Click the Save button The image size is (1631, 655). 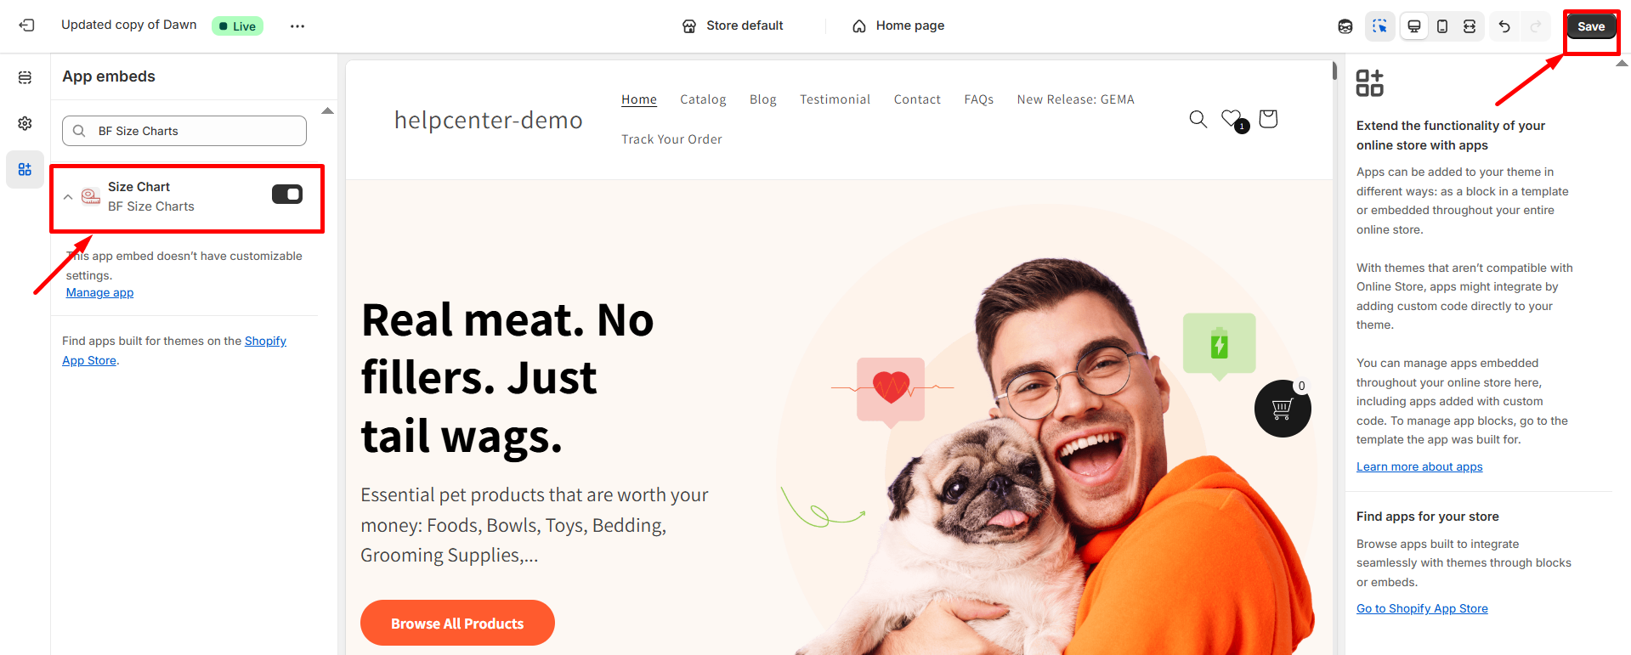(1591, 26)
